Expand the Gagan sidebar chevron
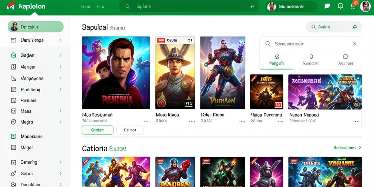The image size is (374, 187). (x=61, y=56)
